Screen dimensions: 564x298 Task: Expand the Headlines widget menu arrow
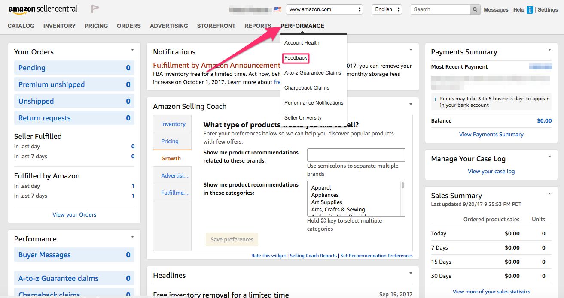coord(411,273)
